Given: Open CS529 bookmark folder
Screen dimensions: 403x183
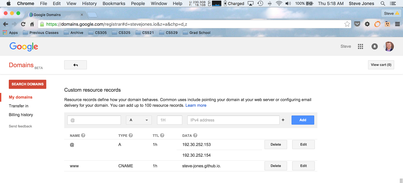Looking at the screenshot, I should (x=169, y=33).
